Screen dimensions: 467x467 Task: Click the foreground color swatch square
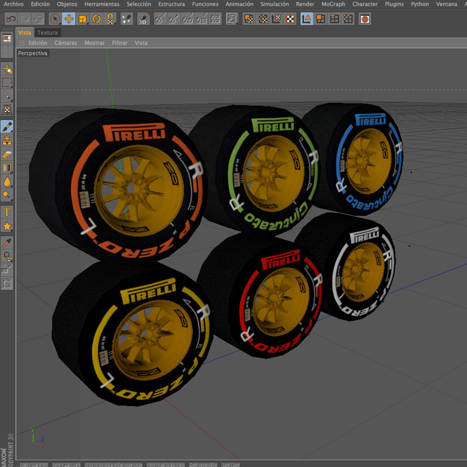tap(7, 284)
